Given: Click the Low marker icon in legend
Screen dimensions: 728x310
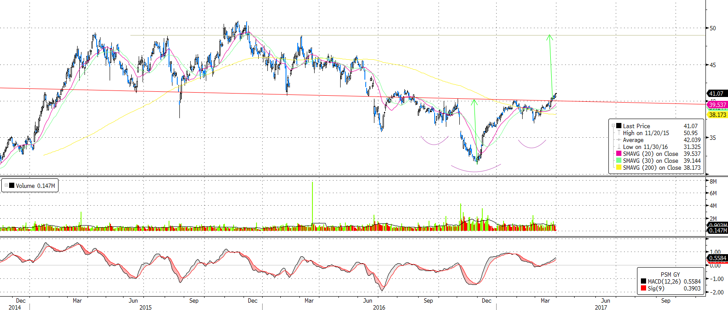Looking at the screenshot, I should pos(619,147).
